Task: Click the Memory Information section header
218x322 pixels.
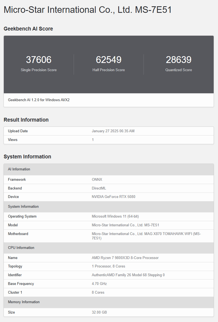Action: click(x=109, y=302)
